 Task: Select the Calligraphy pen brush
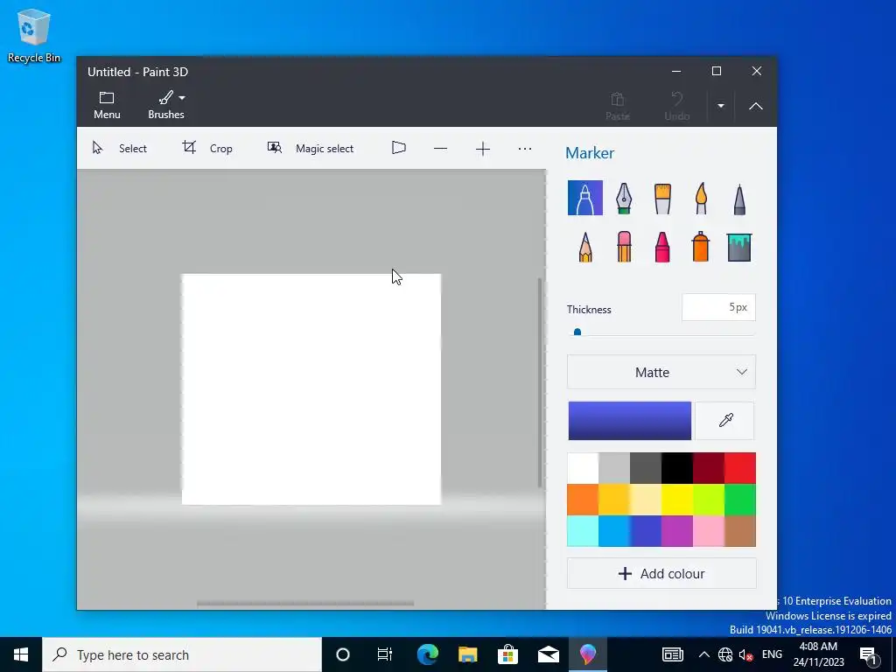[624, 199]
